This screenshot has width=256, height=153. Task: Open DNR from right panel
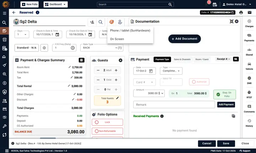(249, 80)
